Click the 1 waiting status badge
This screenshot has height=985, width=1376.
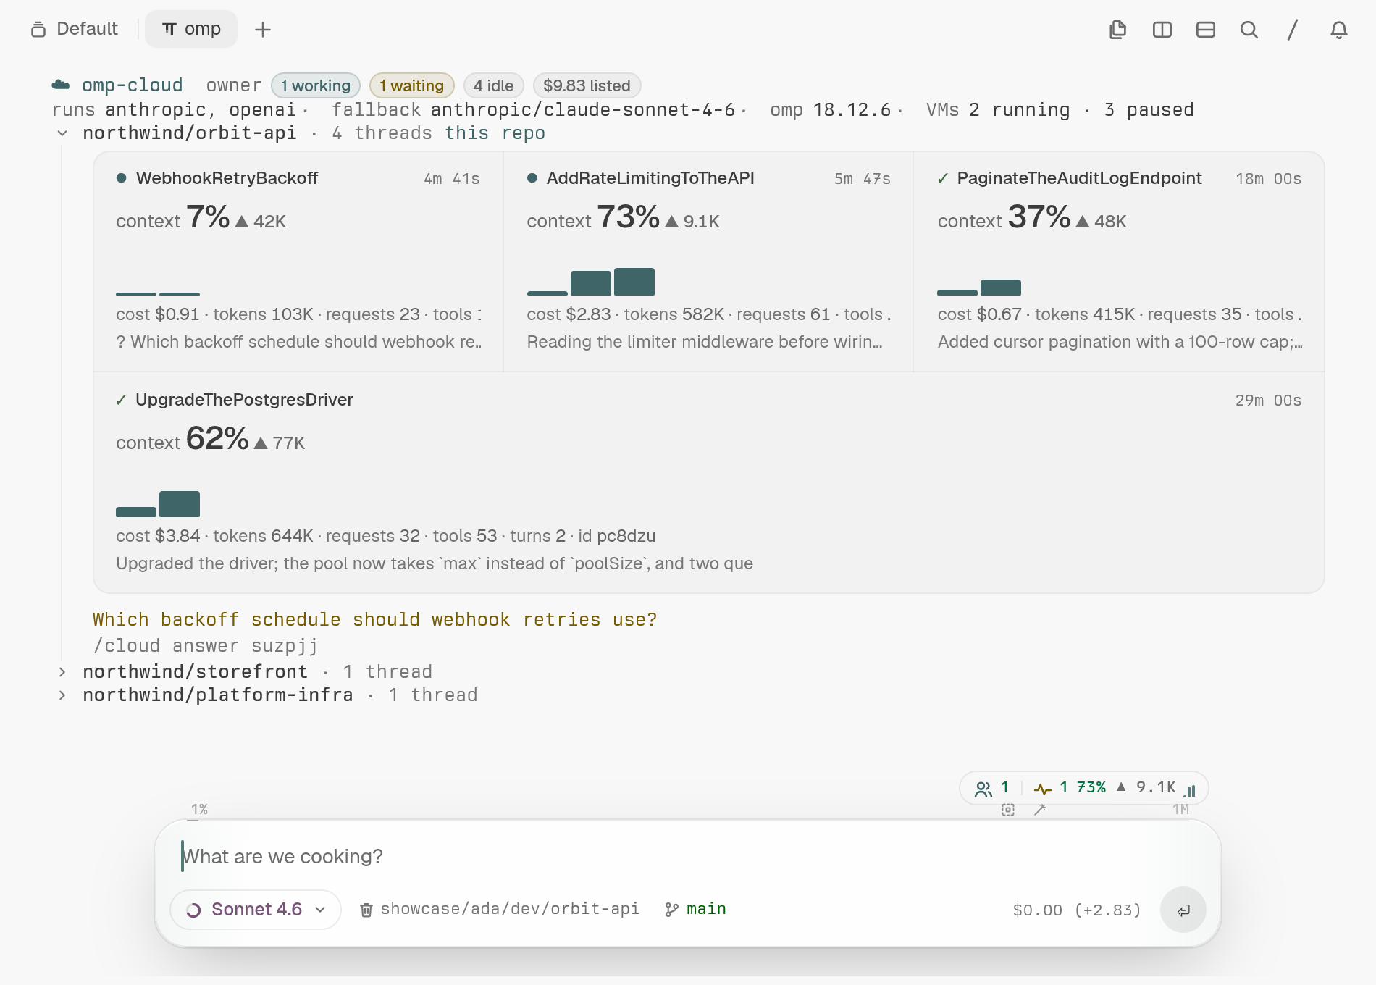[412, 85]
